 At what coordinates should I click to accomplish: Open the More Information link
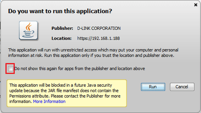pyautogui.click(x=49, y=101)
